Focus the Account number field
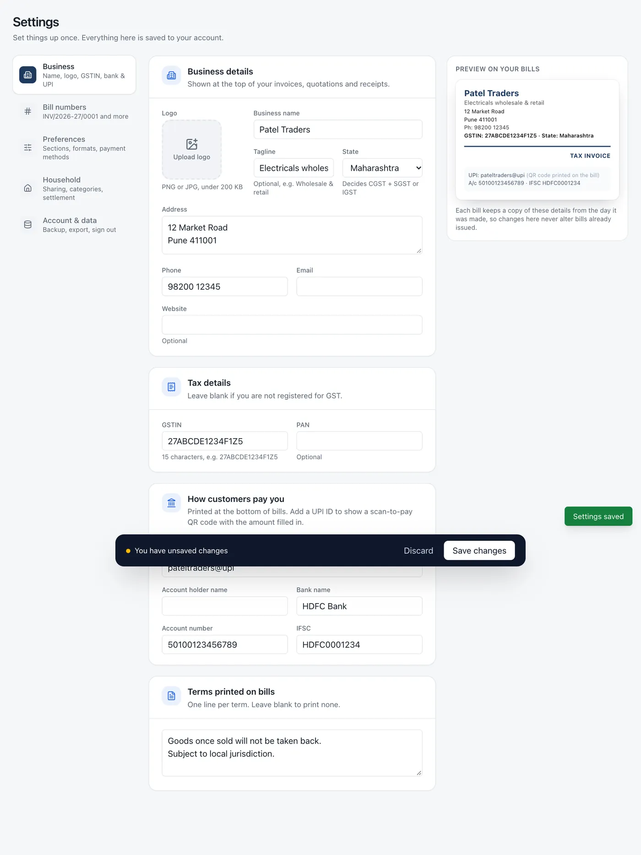 pos(225,644)
